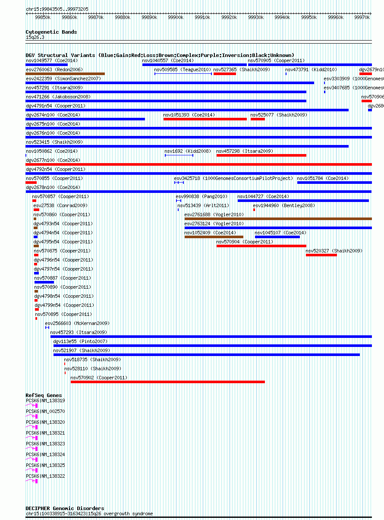
Task: Click the brown esv2760063 complex variant bar
Action: tap(65, 74)
